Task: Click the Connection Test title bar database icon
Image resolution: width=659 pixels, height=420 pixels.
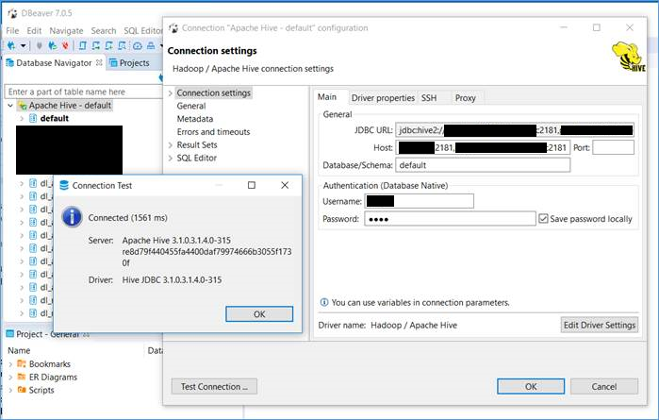Action: [x=64, y=185]
